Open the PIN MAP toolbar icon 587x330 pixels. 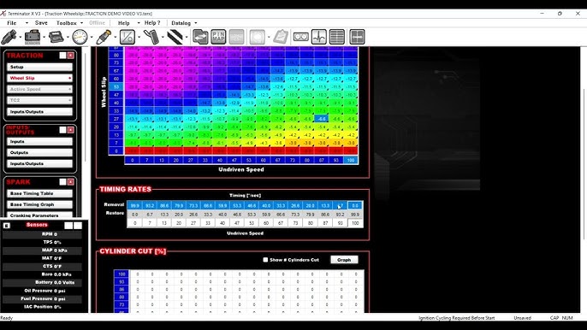tap(218, 37)
